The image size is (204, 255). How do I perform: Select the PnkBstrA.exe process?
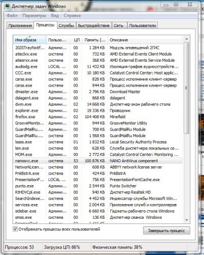pos(98,173)
